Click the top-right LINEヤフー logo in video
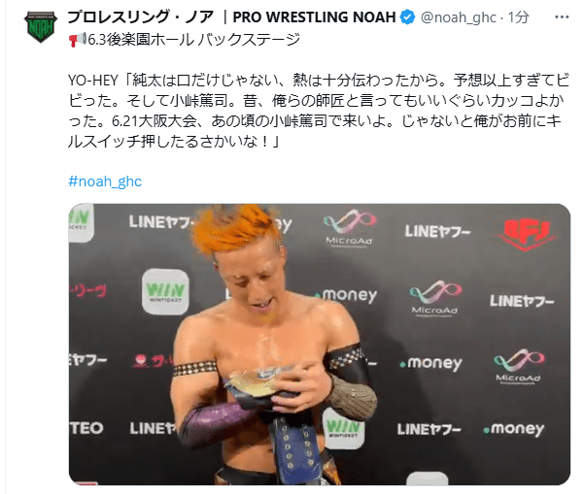 (437, 231)
